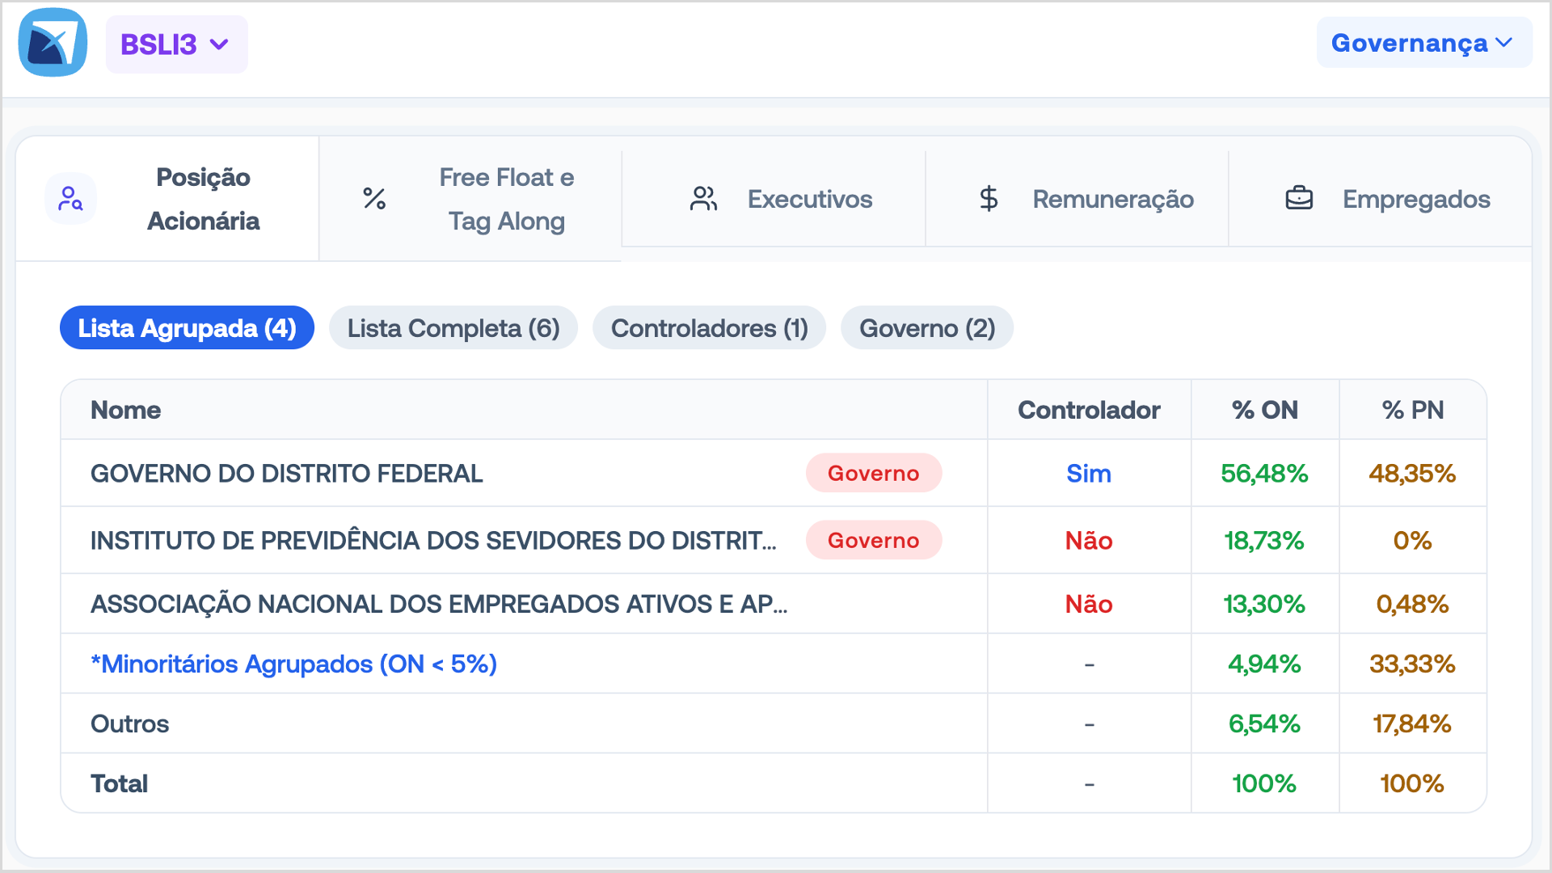1552x873 pixels.
Task: Select the Lista Completa (6) filter
Action: 453,328
